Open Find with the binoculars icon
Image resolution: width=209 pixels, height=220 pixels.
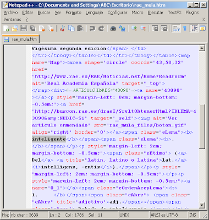pyautogui.click(x=113, y=29)
